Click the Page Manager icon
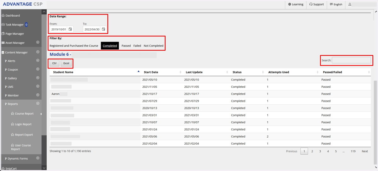 click(3, 34)
